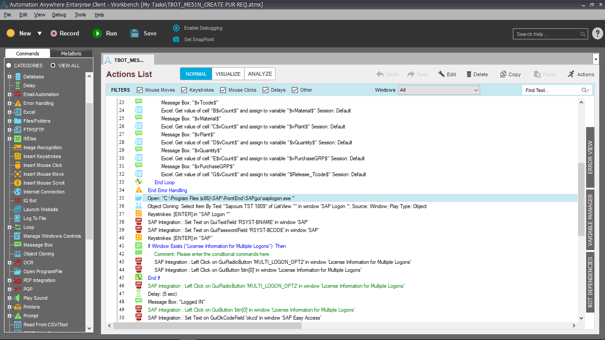Expand the PDF Integration tree node

(x=9, y=280)
